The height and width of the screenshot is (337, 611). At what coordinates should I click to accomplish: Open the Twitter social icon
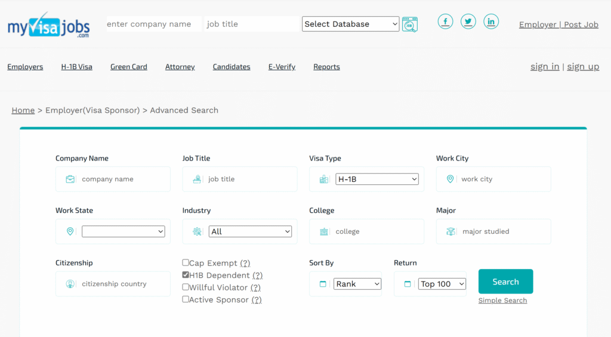468,22
